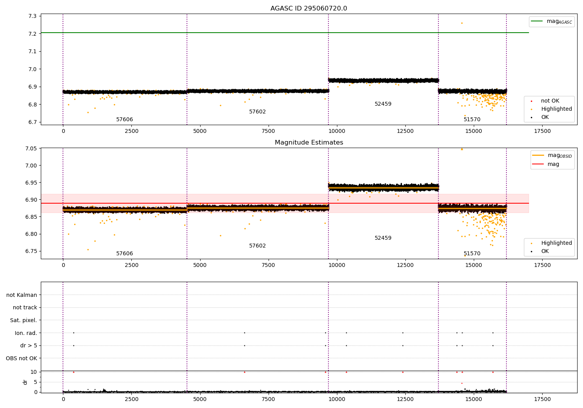
Task: Click the 6.85 y-axis tick label
Action: pos(31,217)
